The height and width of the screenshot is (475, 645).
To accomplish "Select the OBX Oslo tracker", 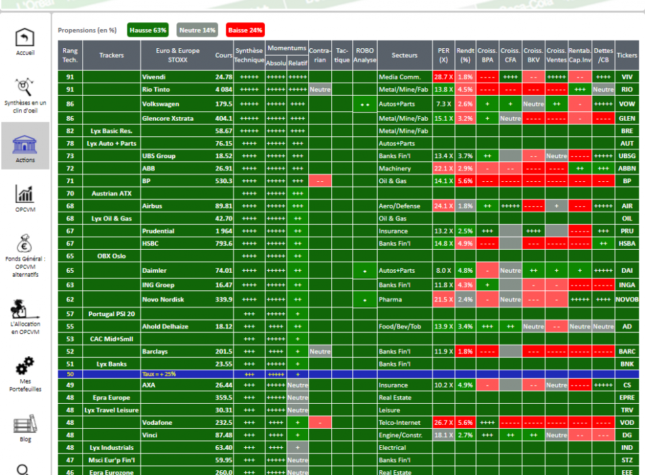I will pos(111,256).
